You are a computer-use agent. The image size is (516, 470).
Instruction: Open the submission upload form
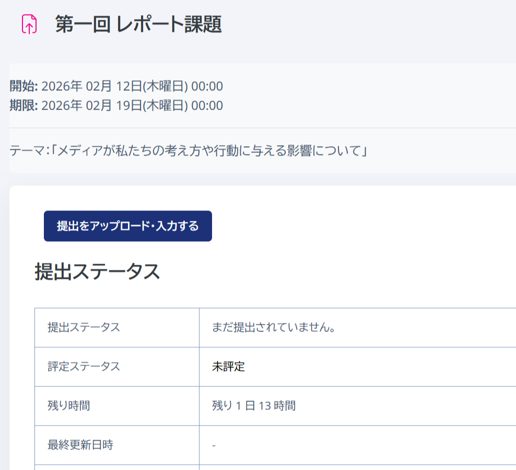(127, 226)
